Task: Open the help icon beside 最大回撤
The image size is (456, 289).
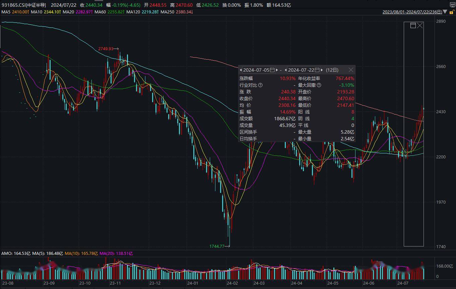Action: coord(319,85)
